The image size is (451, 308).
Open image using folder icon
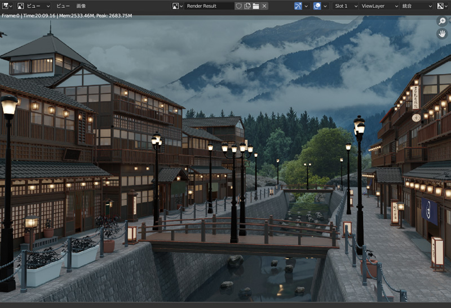point(255,6)
